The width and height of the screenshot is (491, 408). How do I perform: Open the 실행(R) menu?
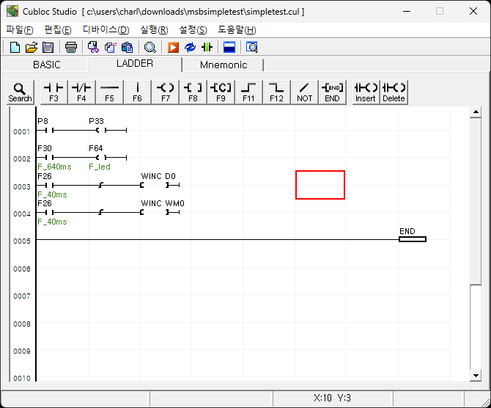coord(154,30)
